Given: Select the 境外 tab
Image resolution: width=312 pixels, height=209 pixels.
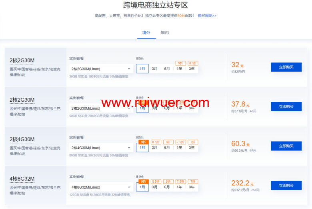Looking at the screenshot, I should [x=146, y=33].
